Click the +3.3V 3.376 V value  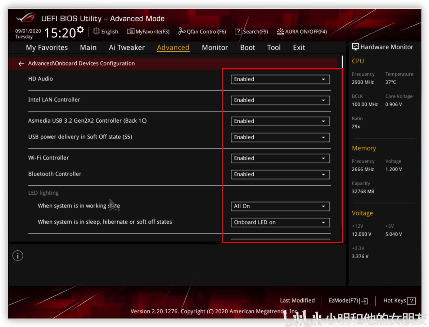tap(360, 256)
